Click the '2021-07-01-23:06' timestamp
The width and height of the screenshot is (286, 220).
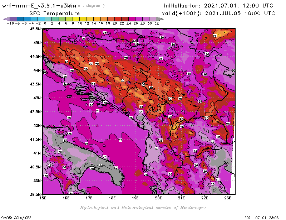tap(261, 218)
